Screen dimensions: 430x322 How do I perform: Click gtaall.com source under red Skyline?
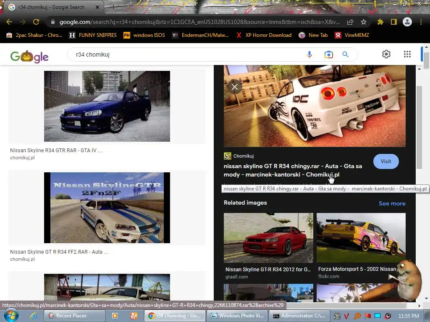tap(237, 277)
